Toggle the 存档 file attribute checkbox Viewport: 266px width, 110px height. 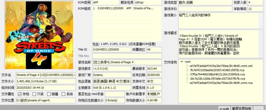point(20,94)
